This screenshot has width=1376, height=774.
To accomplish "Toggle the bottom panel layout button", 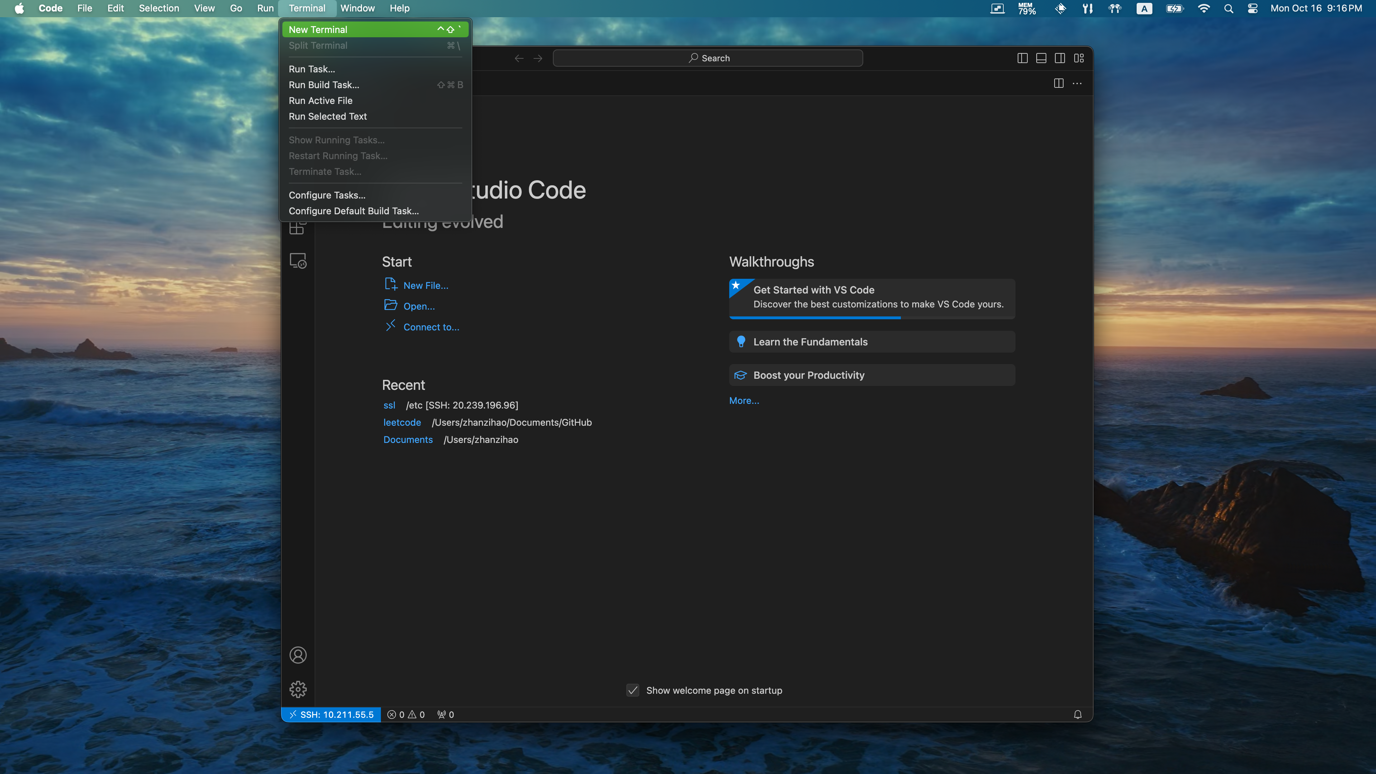I will 1041,58.
